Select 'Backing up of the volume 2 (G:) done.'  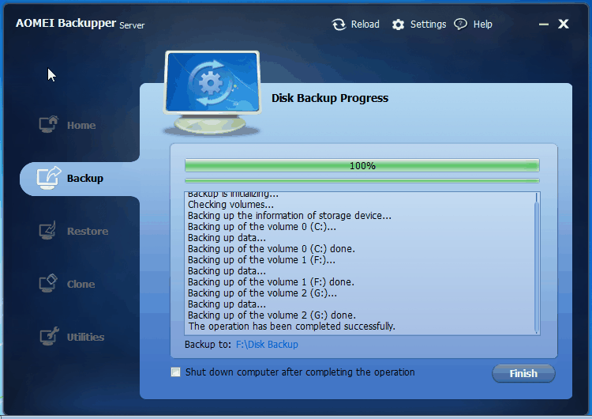(x=272, y=315)
